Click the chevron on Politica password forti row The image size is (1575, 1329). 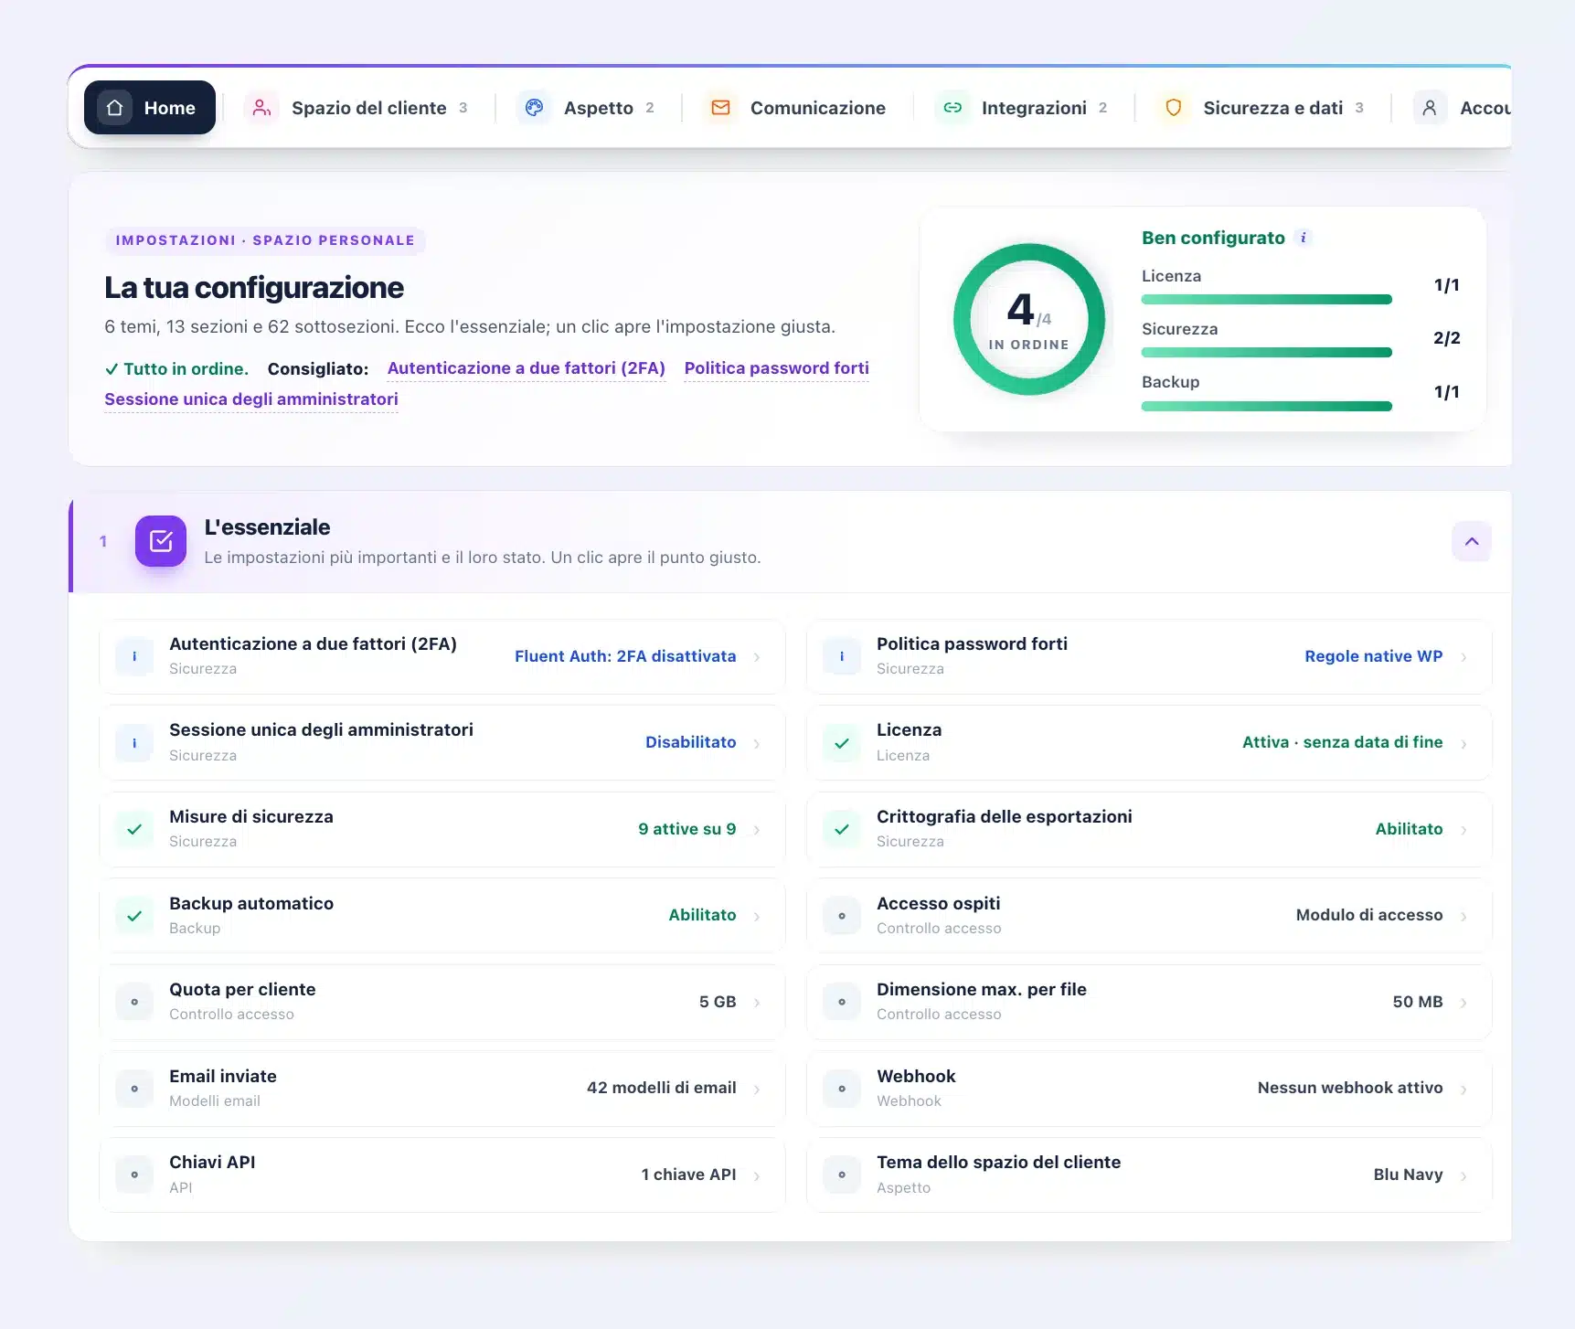click(1464, 657)
